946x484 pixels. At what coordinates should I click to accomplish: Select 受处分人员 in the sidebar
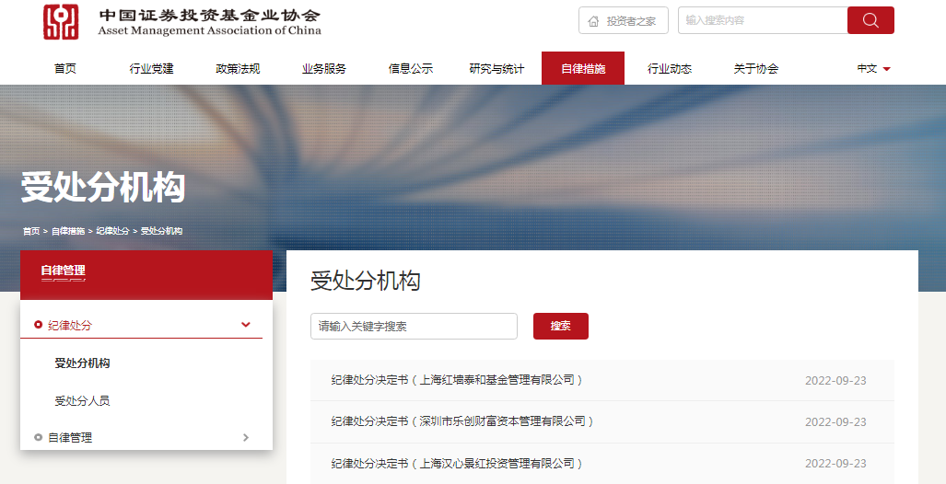pos(82,401)
